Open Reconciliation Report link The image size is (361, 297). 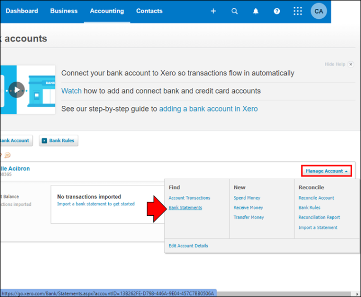pos(319,217)
